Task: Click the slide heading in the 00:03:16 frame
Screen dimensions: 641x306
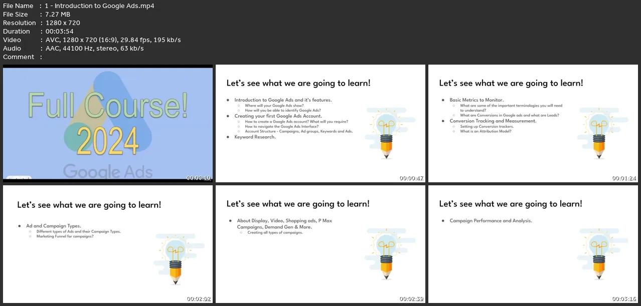Action: pos(511,204)
